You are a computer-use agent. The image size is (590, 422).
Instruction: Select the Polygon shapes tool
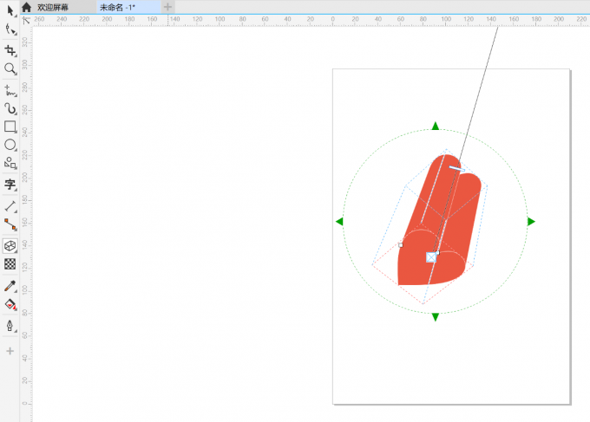(x=10, y=163)
